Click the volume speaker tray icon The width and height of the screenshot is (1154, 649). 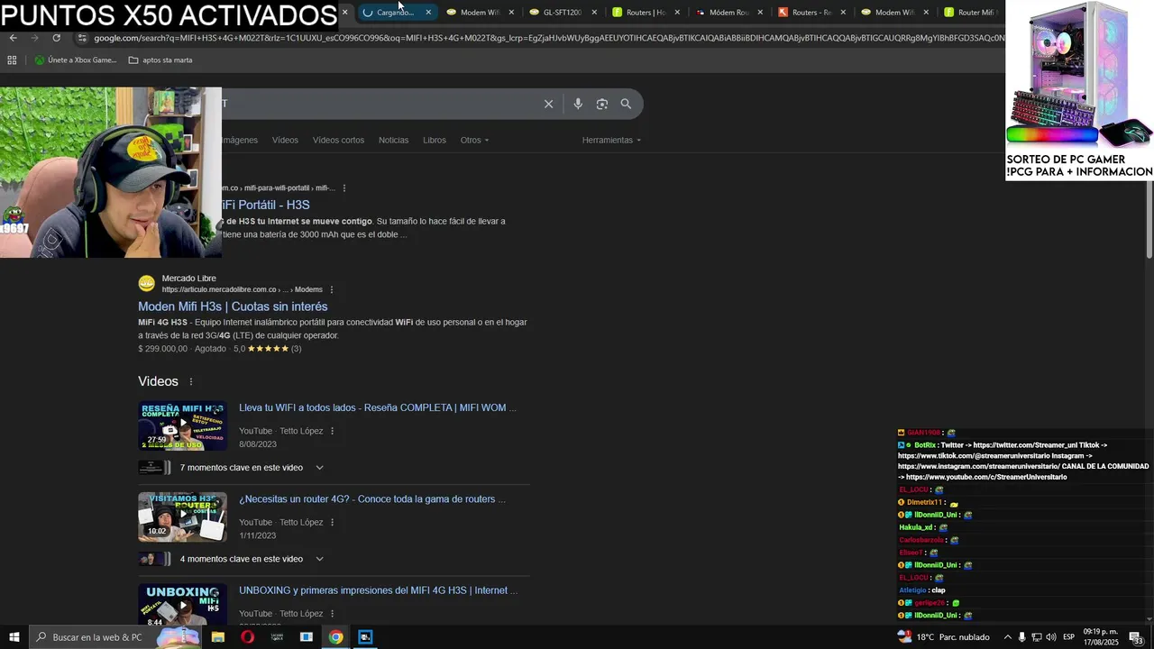click(x=1051, y=637)
